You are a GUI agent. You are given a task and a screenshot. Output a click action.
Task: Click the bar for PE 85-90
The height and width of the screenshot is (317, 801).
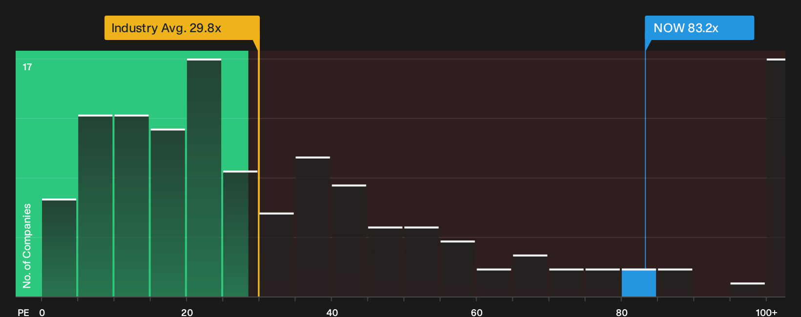(x=675, y=283)
